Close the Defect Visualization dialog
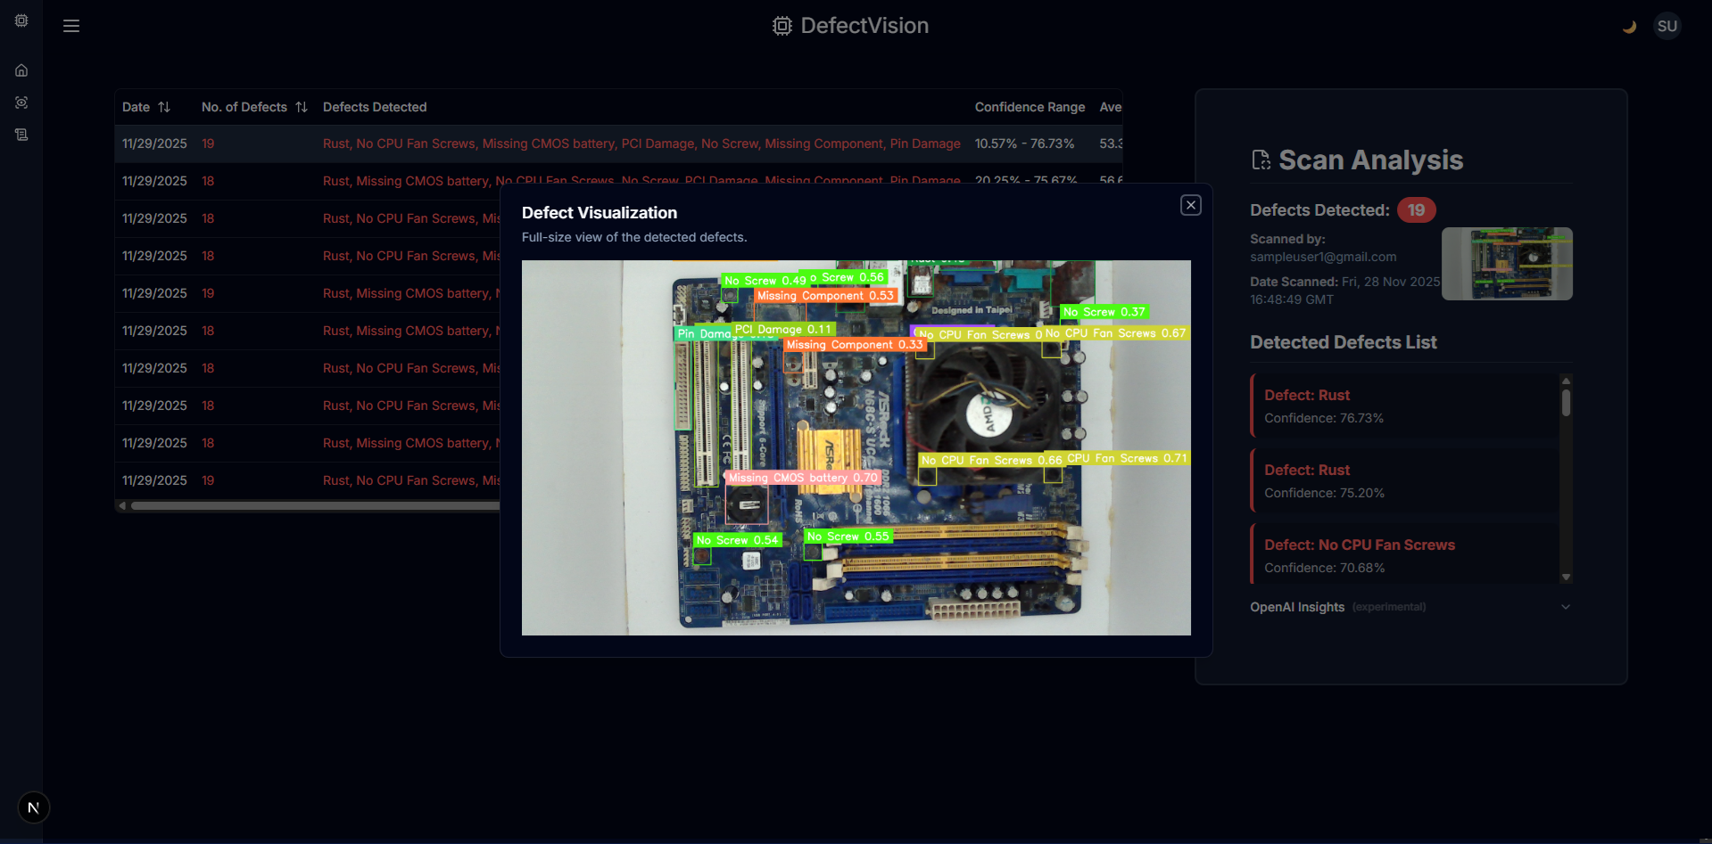 point(1190,205)
